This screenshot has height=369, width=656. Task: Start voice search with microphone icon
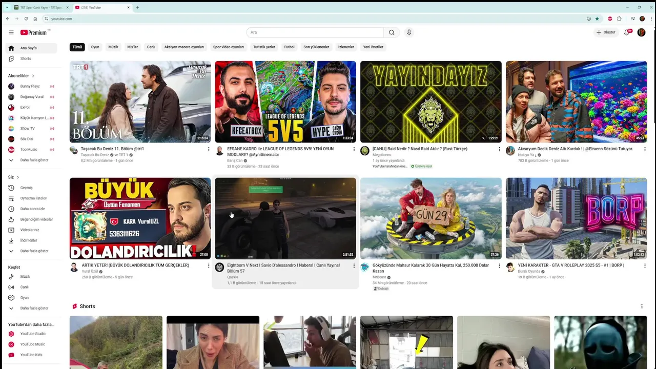click(x=409, y=32)
